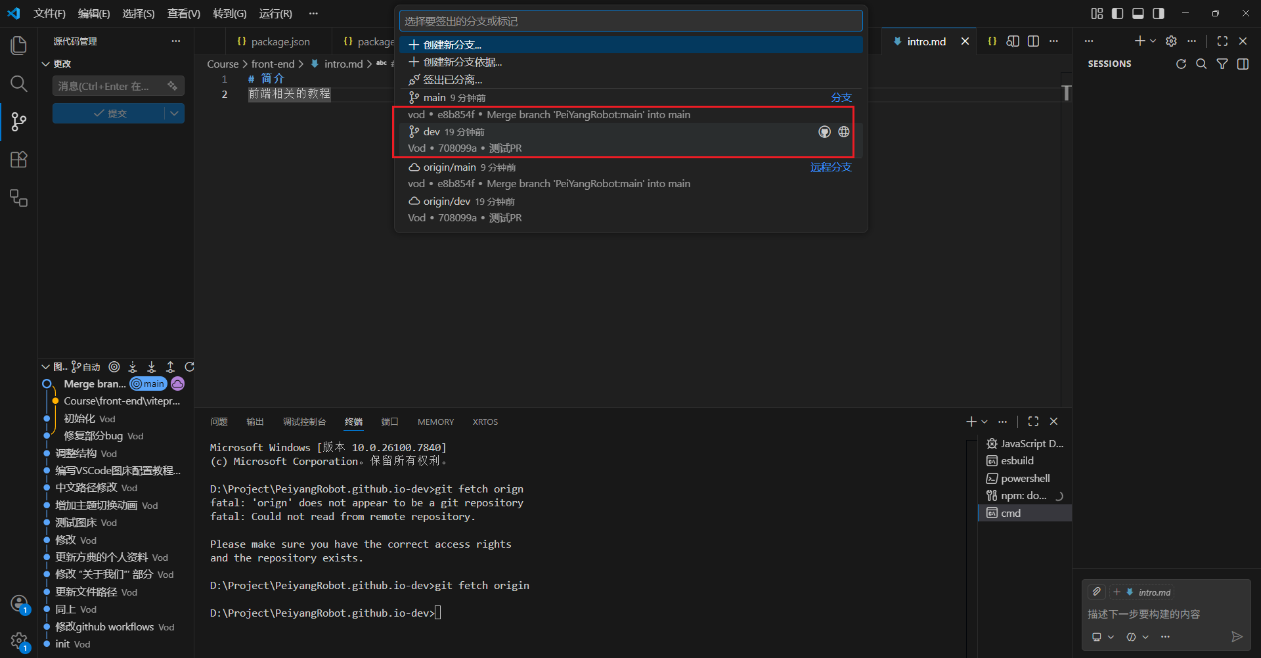Check out the origin/main remote branch

(631, 175)
